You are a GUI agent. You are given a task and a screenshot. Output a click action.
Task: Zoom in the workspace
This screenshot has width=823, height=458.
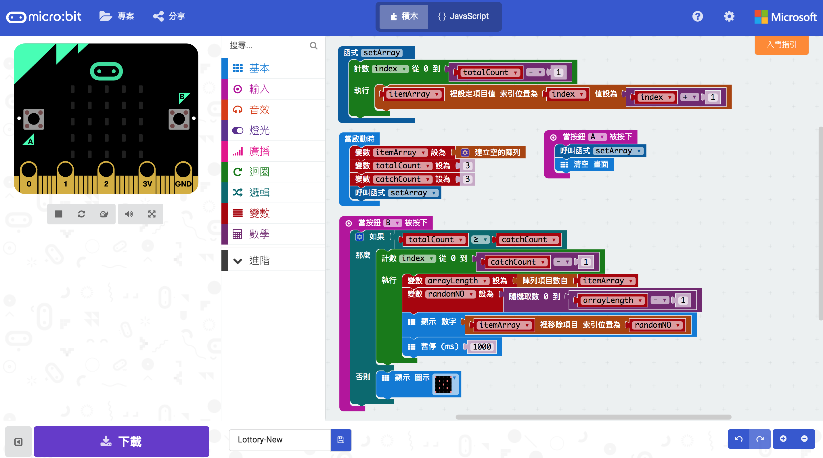click(x=783, y=439)
